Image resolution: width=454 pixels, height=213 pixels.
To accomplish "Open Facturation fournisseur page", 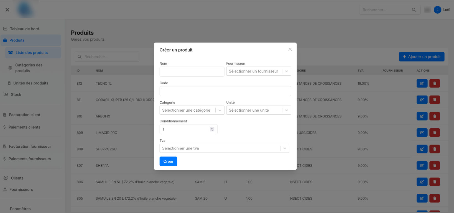I will [x=30, y=146].
